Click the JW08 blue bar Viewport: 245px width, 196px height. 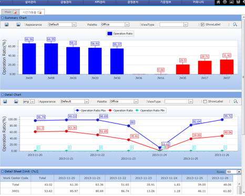click(51, 59)
